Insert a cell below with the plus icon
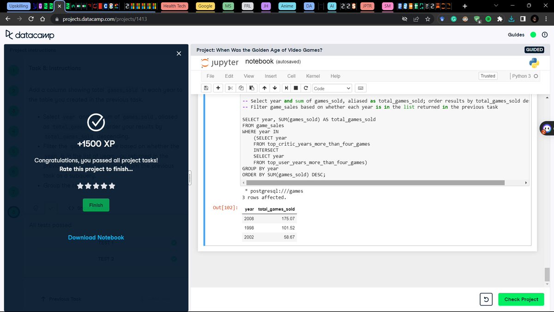 pyautogui.click(x=218, y=88)
